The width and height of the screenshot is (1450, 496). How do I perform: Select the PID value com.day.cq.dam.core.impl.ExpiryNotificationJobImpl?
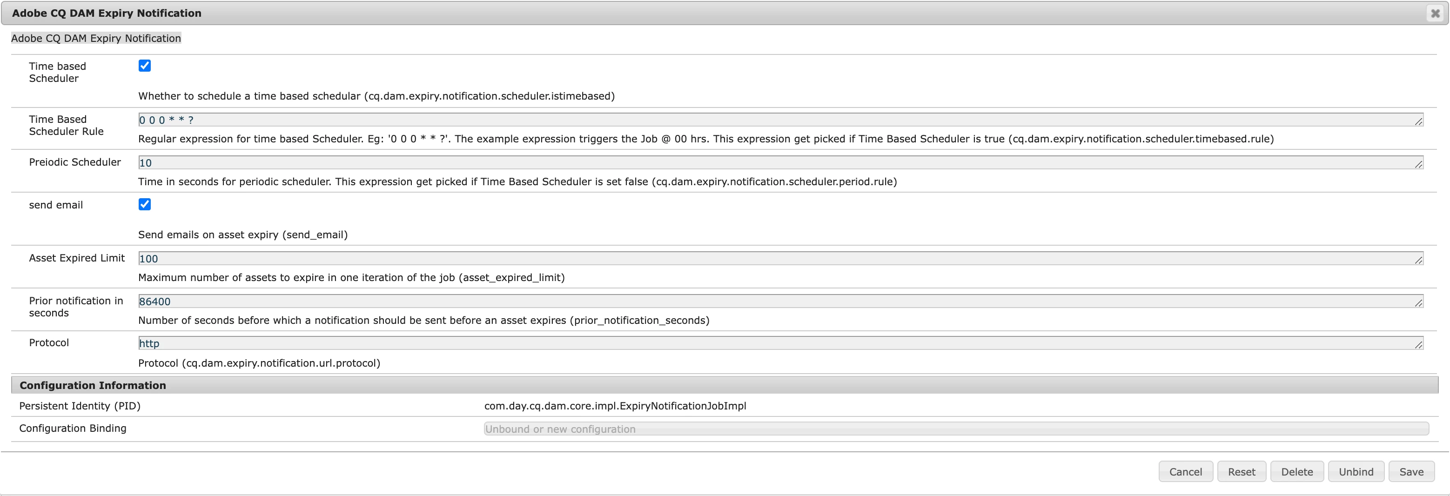[x=615, y=406]
